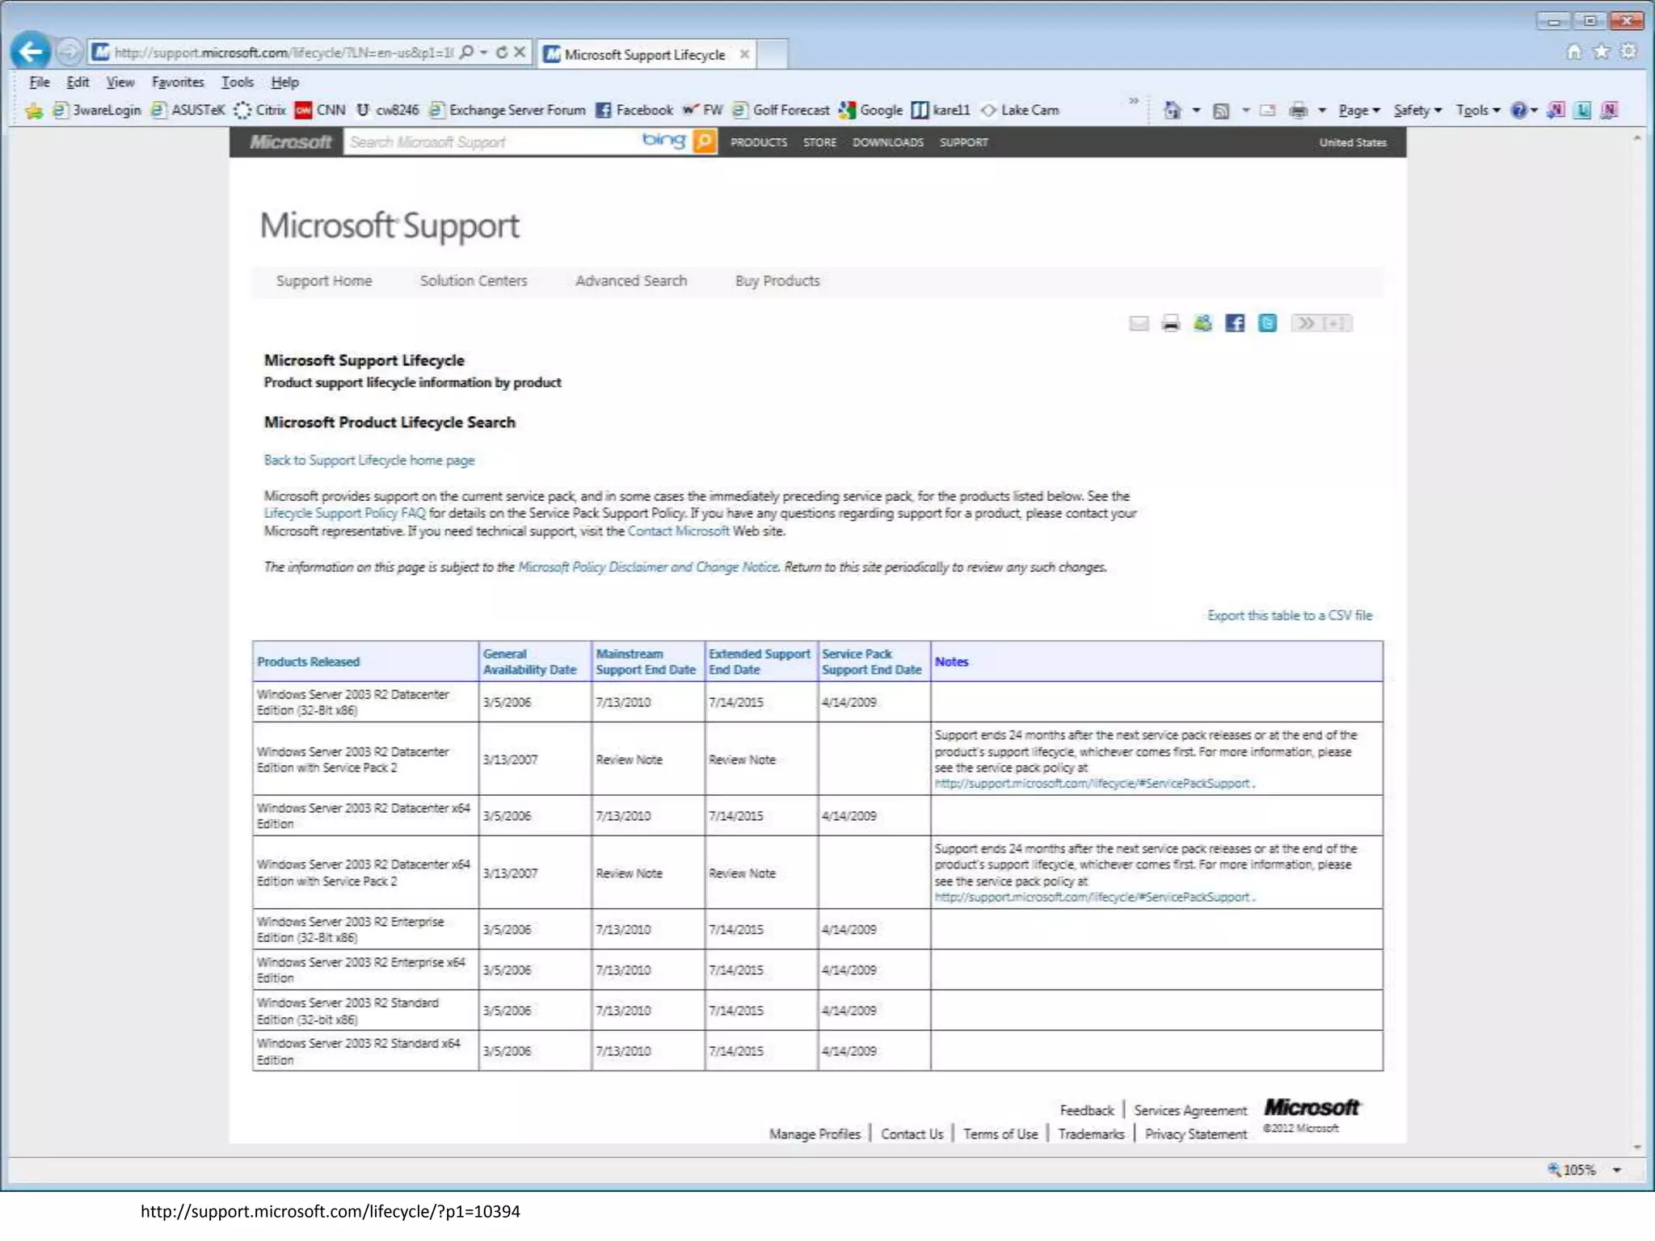Image resolution: width=1655 pixels, height=1241 pixels.
Task: Click the OneNote Linked Notes icon
Action: pos(1610,111)
